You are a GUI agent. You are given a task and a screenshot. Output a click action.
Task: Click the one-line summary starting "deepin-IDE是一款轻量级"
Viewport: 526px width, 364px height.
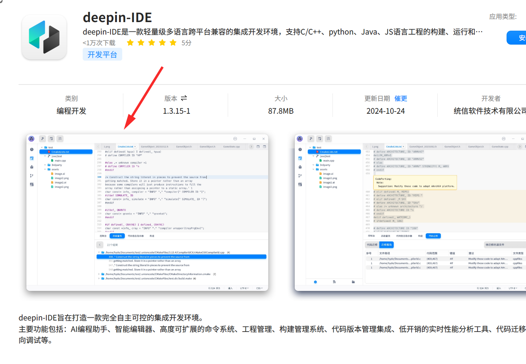(x=283, y=32)
